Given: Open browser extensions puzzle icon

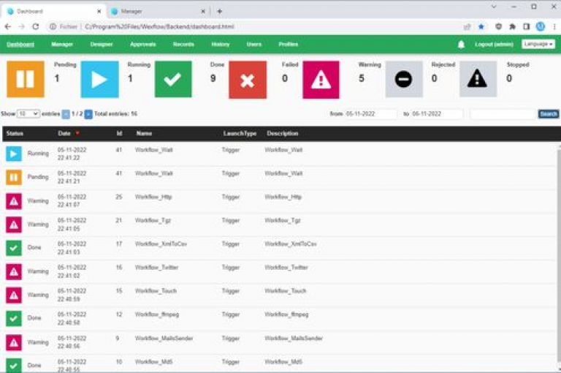Looking at the screenshot, I should (x=512, y=26).
